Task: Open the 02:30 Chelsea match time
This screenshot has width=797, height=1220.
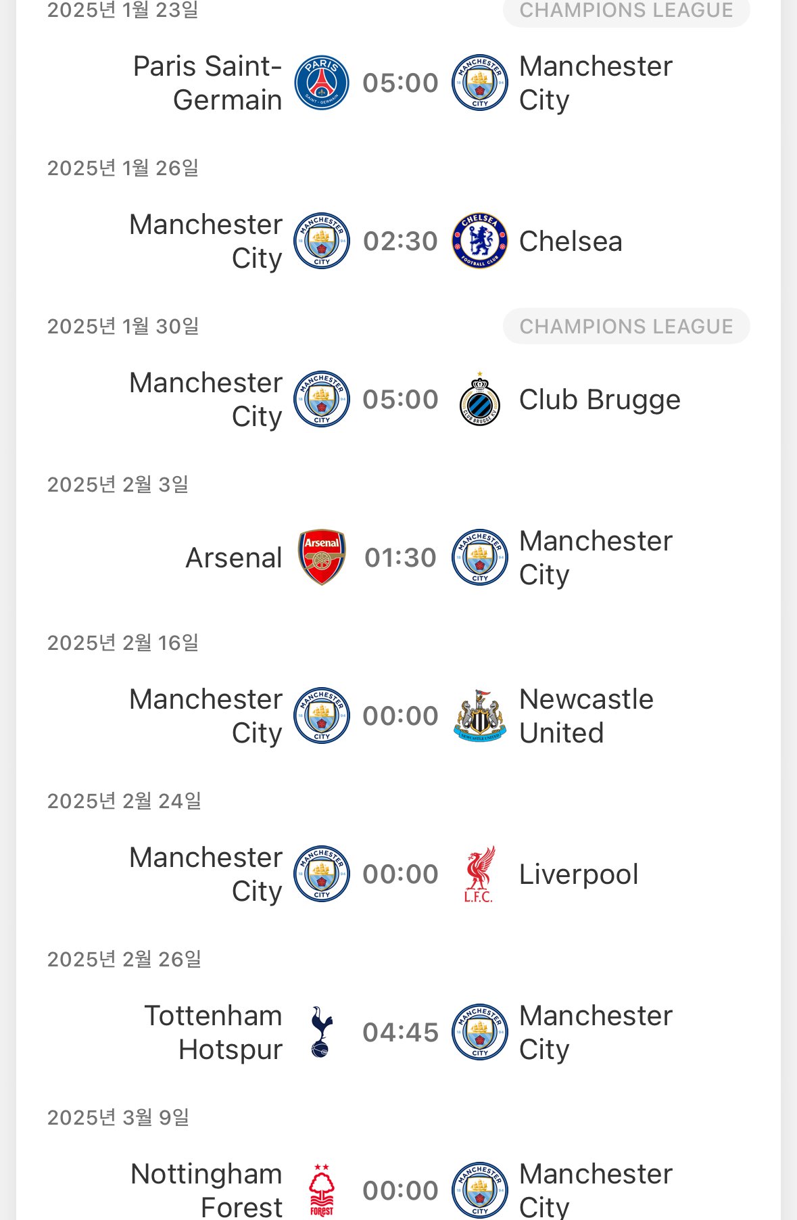Action: point(400,241)
